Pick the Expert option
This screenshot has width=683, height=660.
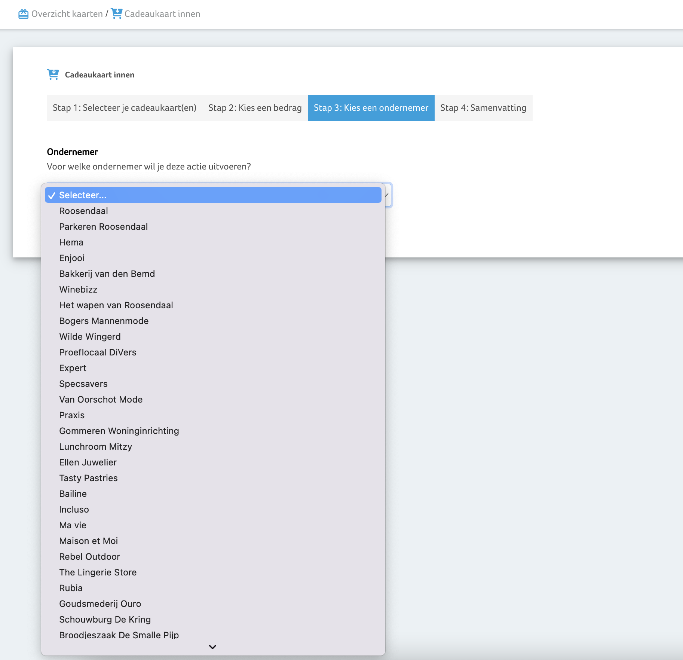pyautogui.click(x=213, y=368)
